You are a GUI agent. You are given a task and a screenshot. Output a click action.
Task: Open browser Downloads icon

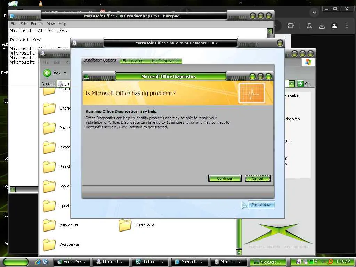coord(322,26)
